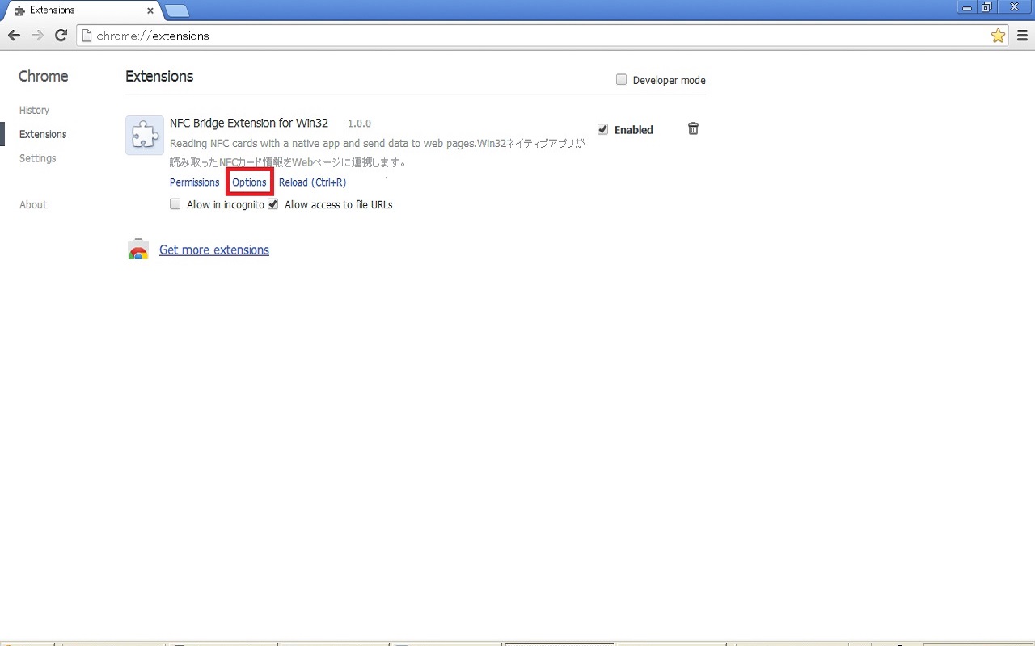Click Reload (Ctrl+R) link
Image resolution: width=1035 pixels, height=646 pixels.
(x=312, y=182)
